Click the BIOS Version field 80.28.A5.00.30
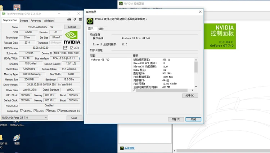This screenshot has height=153, width=270. (40, 48)
